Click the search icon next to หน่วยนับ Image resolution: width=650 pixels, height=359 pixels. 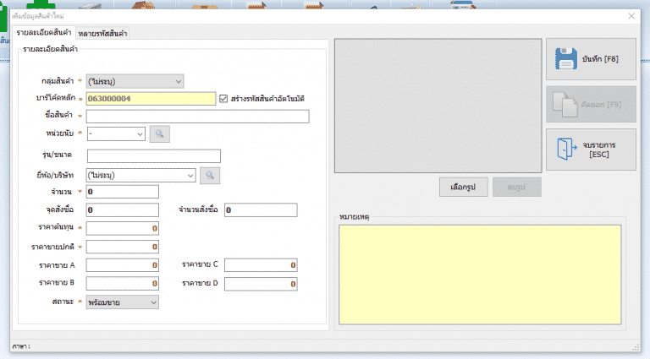coord(159,133)
